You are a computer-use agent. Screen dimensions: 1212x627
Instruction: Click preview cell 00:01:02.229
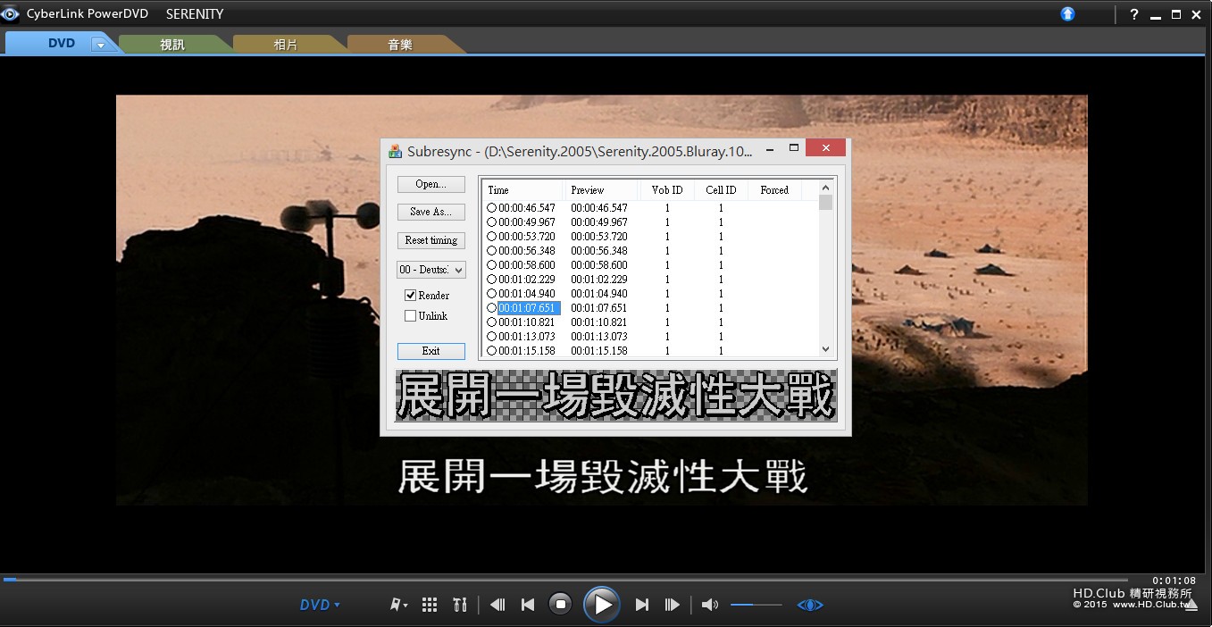[x=599, y=280]
